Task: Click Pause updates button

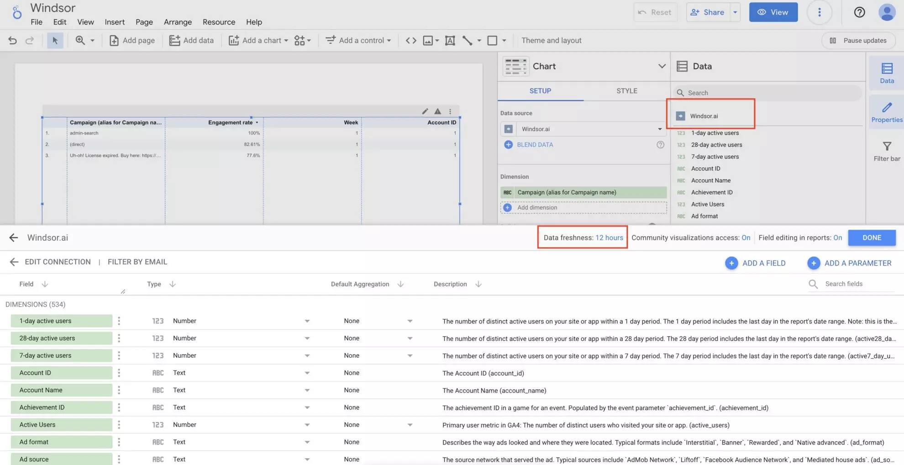Action: (858, 40)
